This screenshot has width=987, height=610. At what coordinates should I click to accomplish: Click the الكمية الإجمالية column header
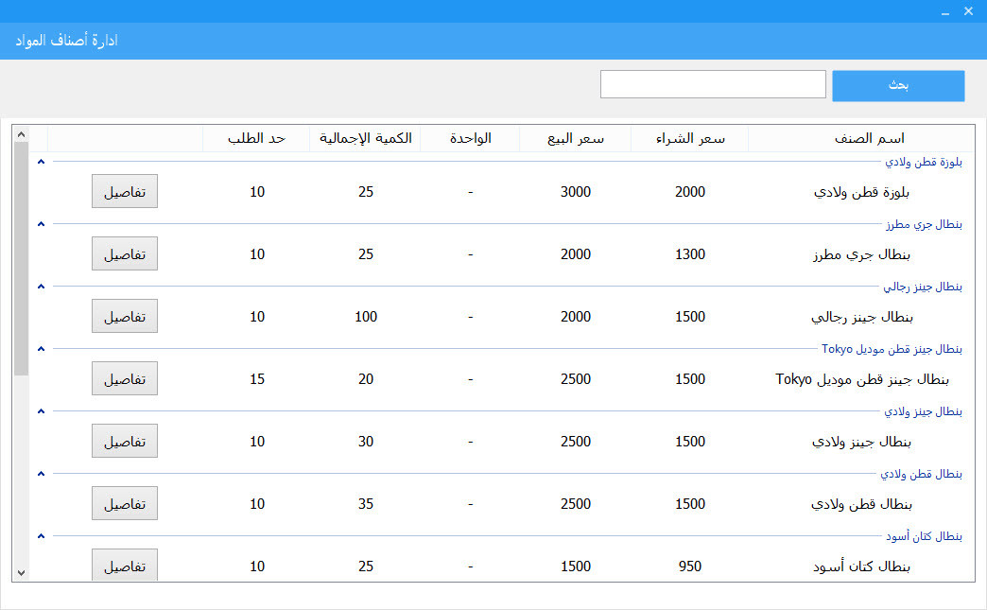(365, 137)
